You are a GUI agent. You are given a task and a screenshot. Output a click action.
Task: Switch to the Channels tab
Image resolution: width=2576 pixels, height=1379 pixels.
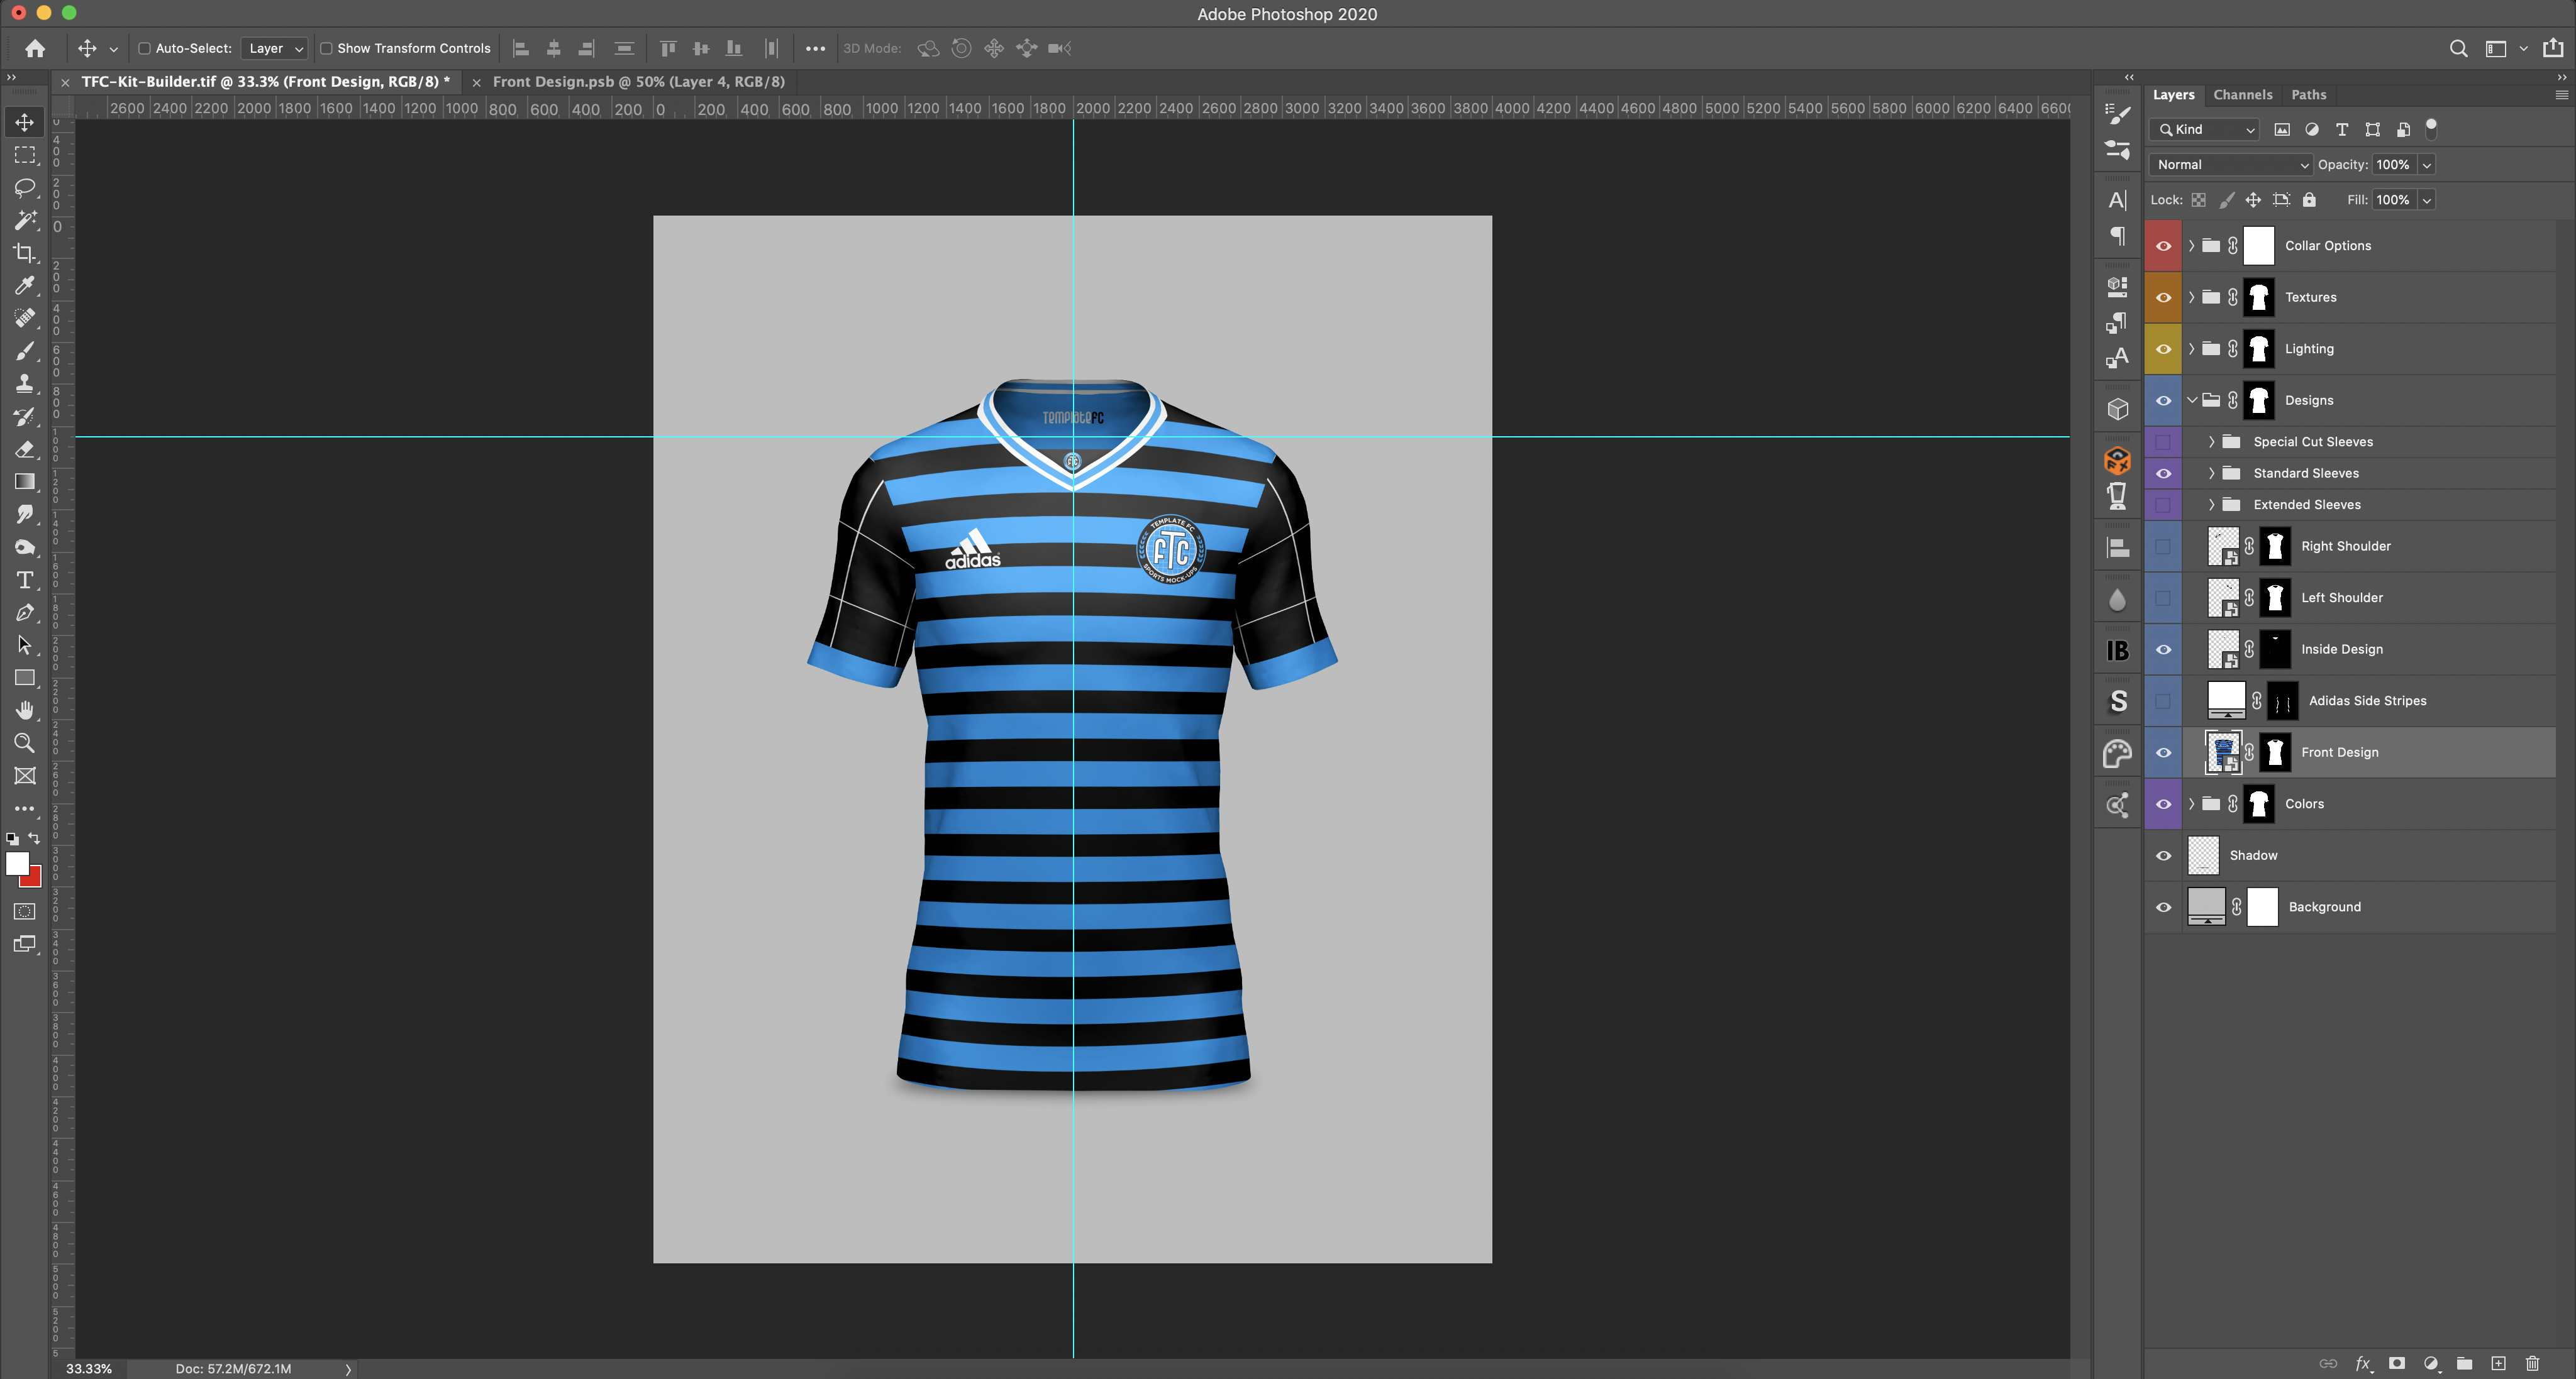click(2242, 95)
